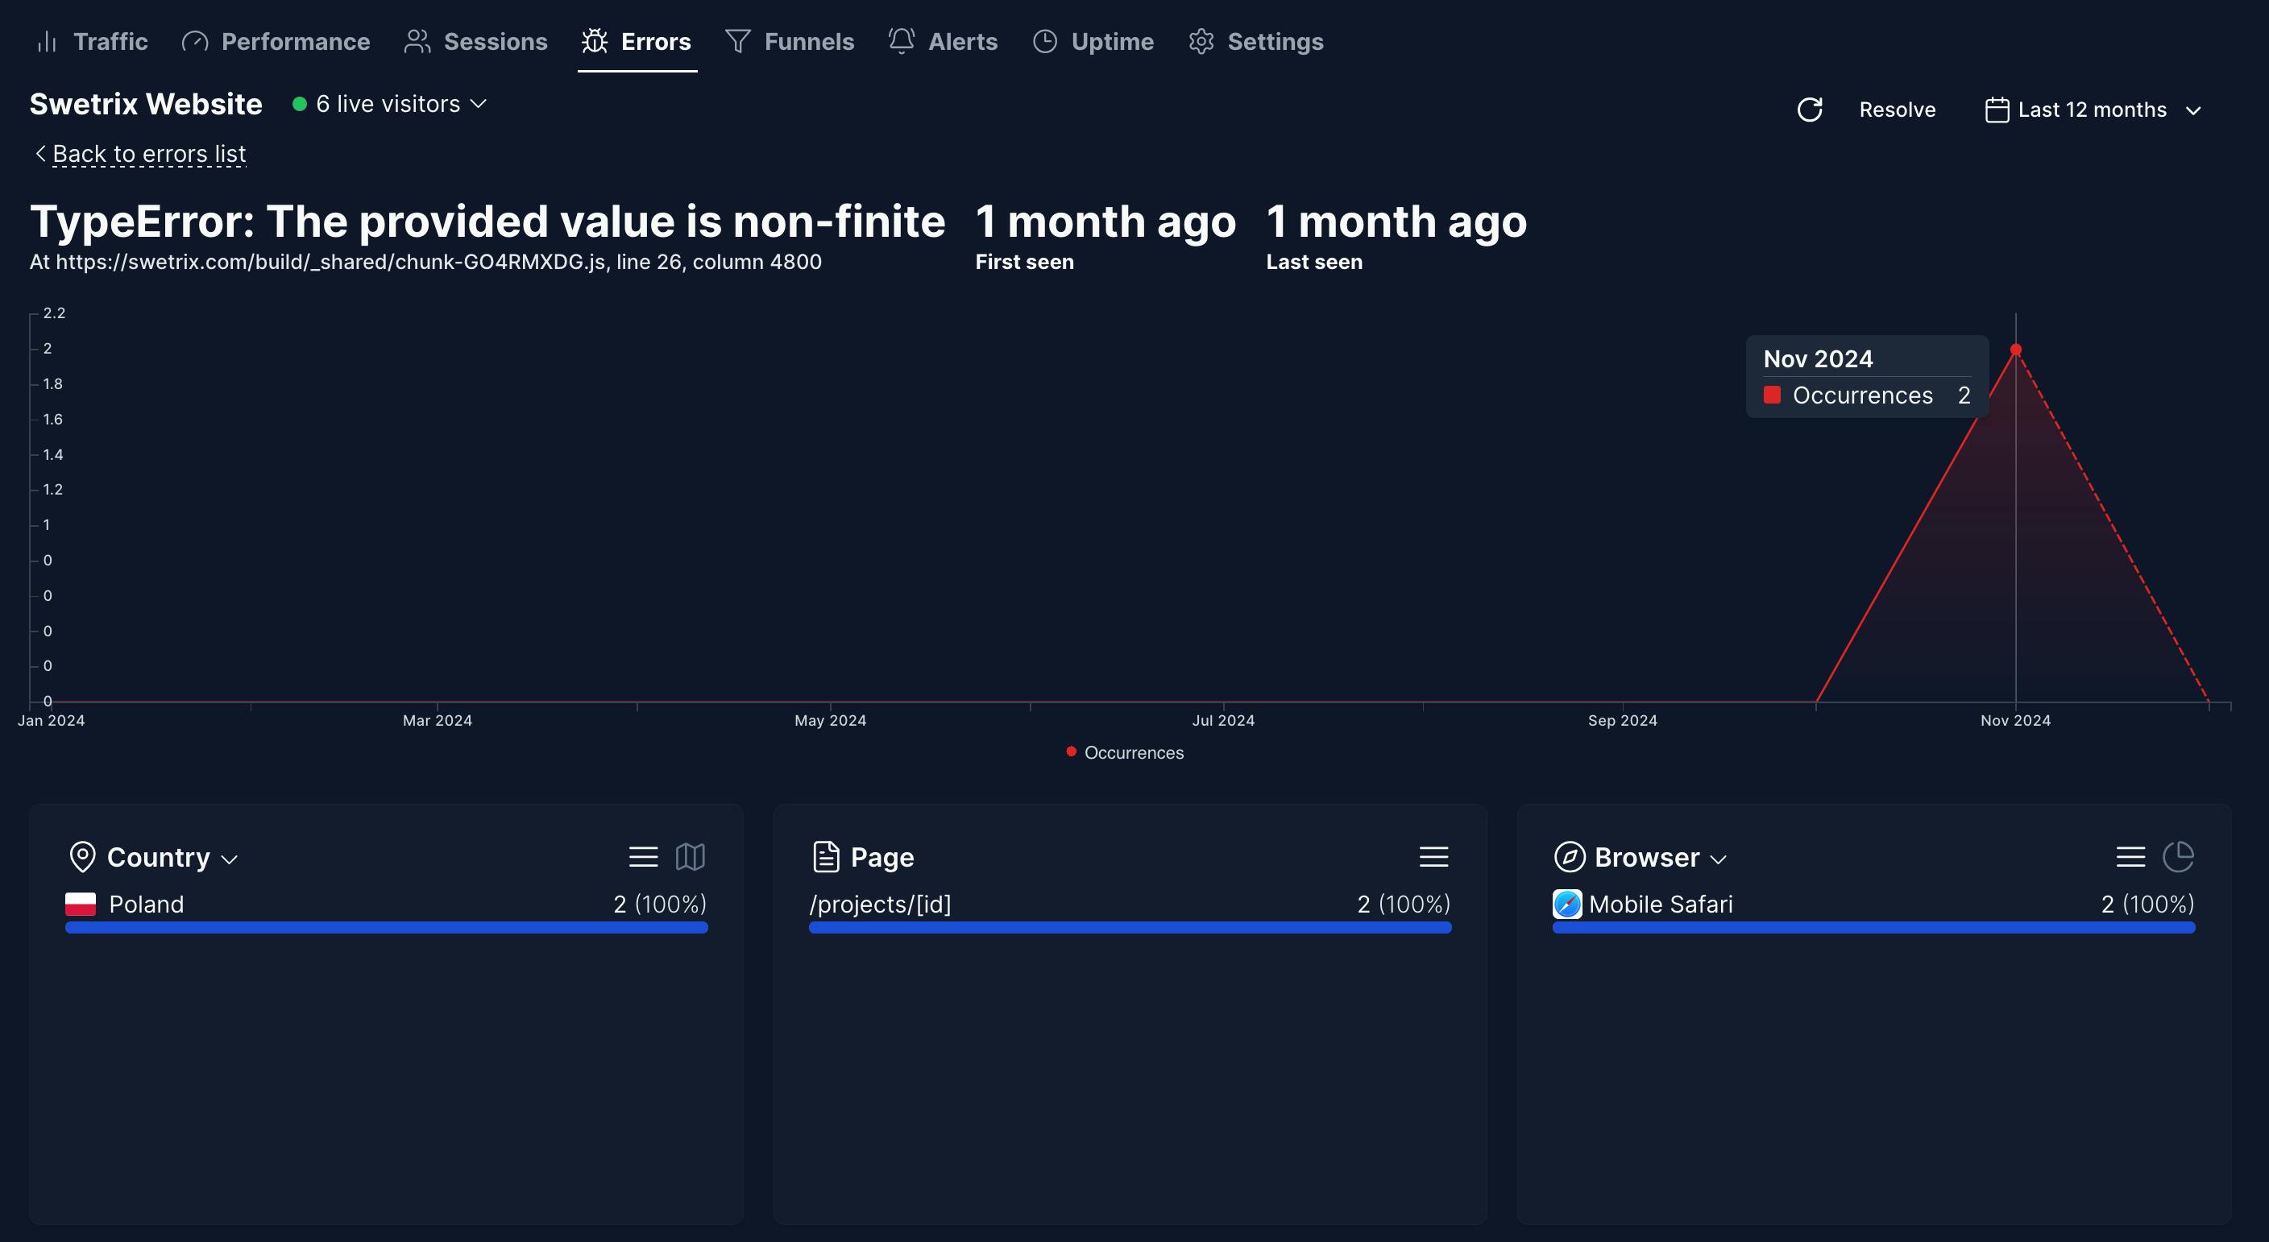Click the Poland blue progress bar
The image size is (2269, 1242).
pos(387,928)
